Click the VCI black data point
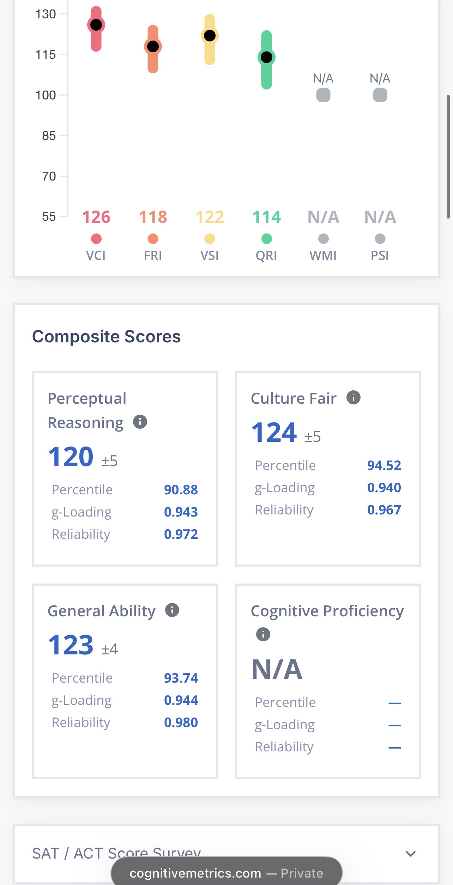This screenshot has width=453, height=885. coord(96,25)
